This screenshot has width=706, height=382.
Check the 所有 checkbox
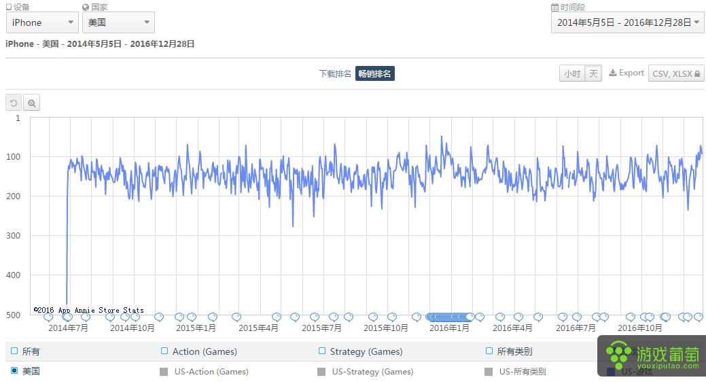click(14, 351)
